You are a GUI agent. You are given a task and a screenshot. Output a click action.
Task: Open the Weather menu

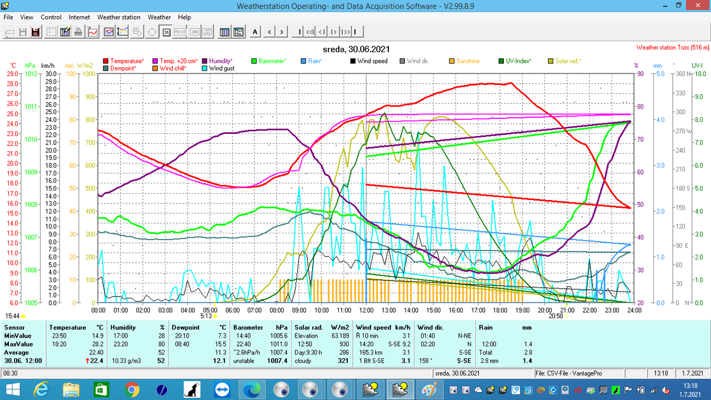point(159,17)
